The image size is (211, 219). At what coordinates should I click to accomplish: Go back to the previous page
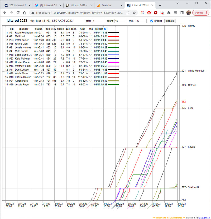click(5, 13)
